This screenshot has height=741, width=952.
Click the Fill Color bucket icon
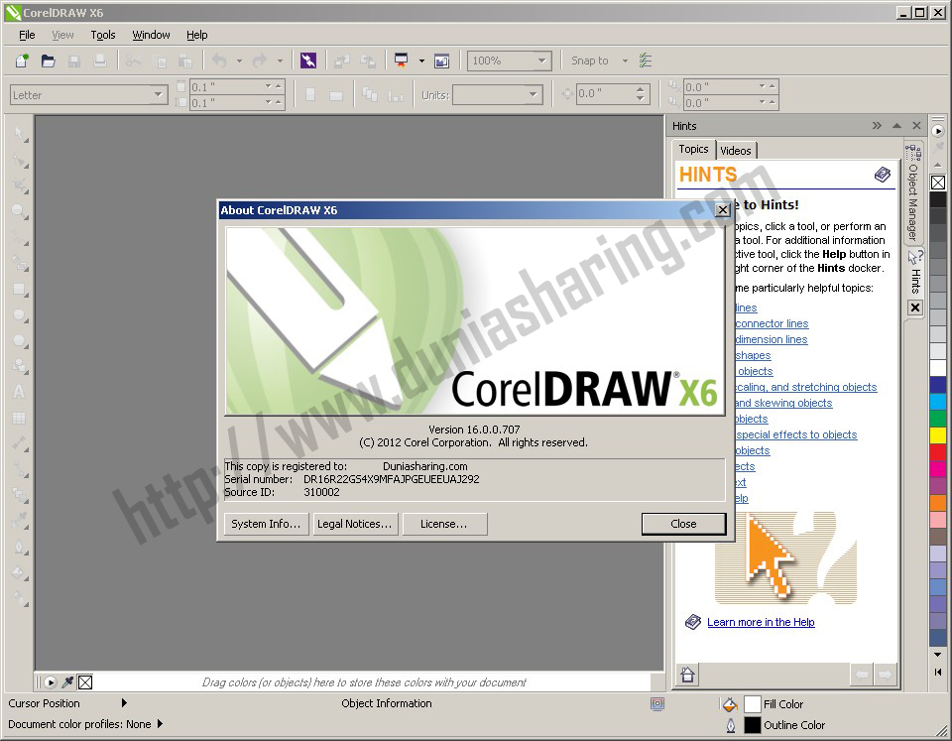(x=731, y=704)
